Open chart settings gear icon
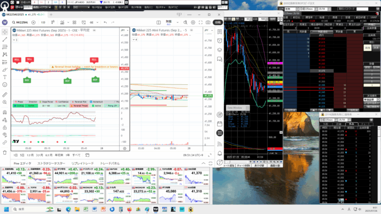This screenshot has width=381, height=214. (193, 22)
